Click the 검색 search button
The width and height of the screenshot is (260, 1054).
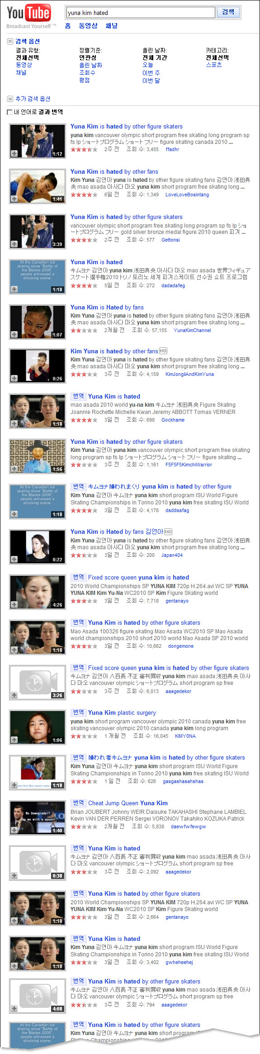pyautogui.click(x=228, y=12)
